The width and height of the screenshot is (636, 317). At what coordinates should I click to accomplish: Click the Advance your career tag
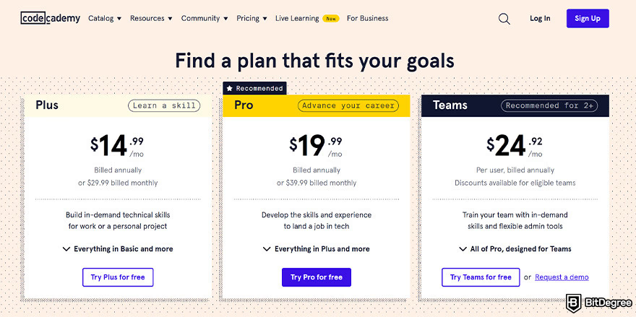point(348,105)
